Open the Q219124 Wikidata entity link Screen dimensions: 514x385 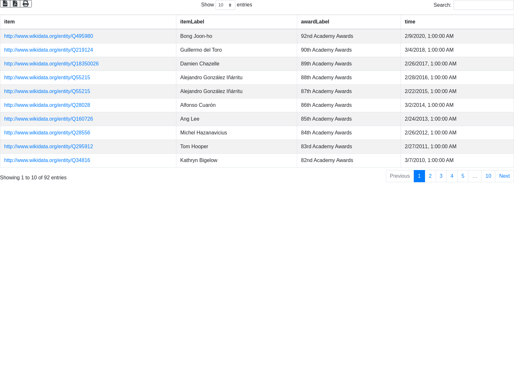(49, 50)
